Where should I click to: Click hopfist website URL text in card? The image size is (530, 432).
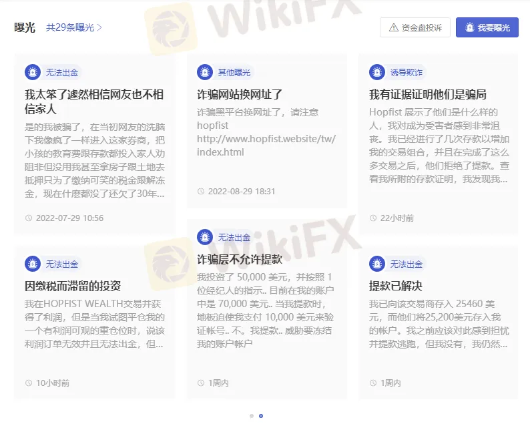point(266,139)
